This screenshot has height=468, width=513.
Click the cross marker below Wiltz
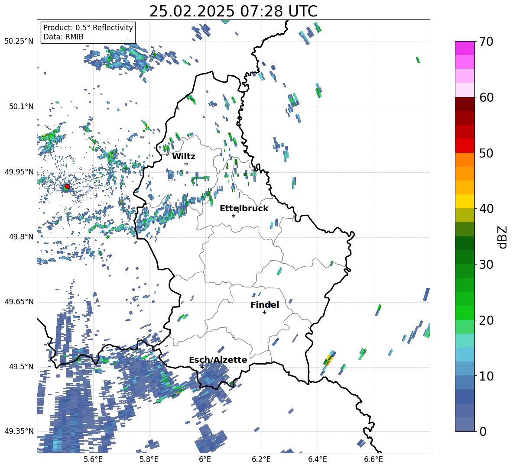(x=186, y=164)
